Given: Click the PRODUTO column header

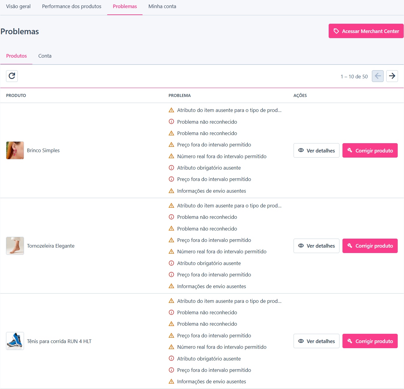Looking at the screenshot, I should [16, 95].
